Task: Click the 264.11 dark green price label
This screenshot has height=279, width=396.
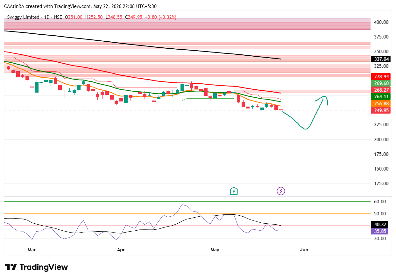Action: pyautogui.click(x=381, y=97)
